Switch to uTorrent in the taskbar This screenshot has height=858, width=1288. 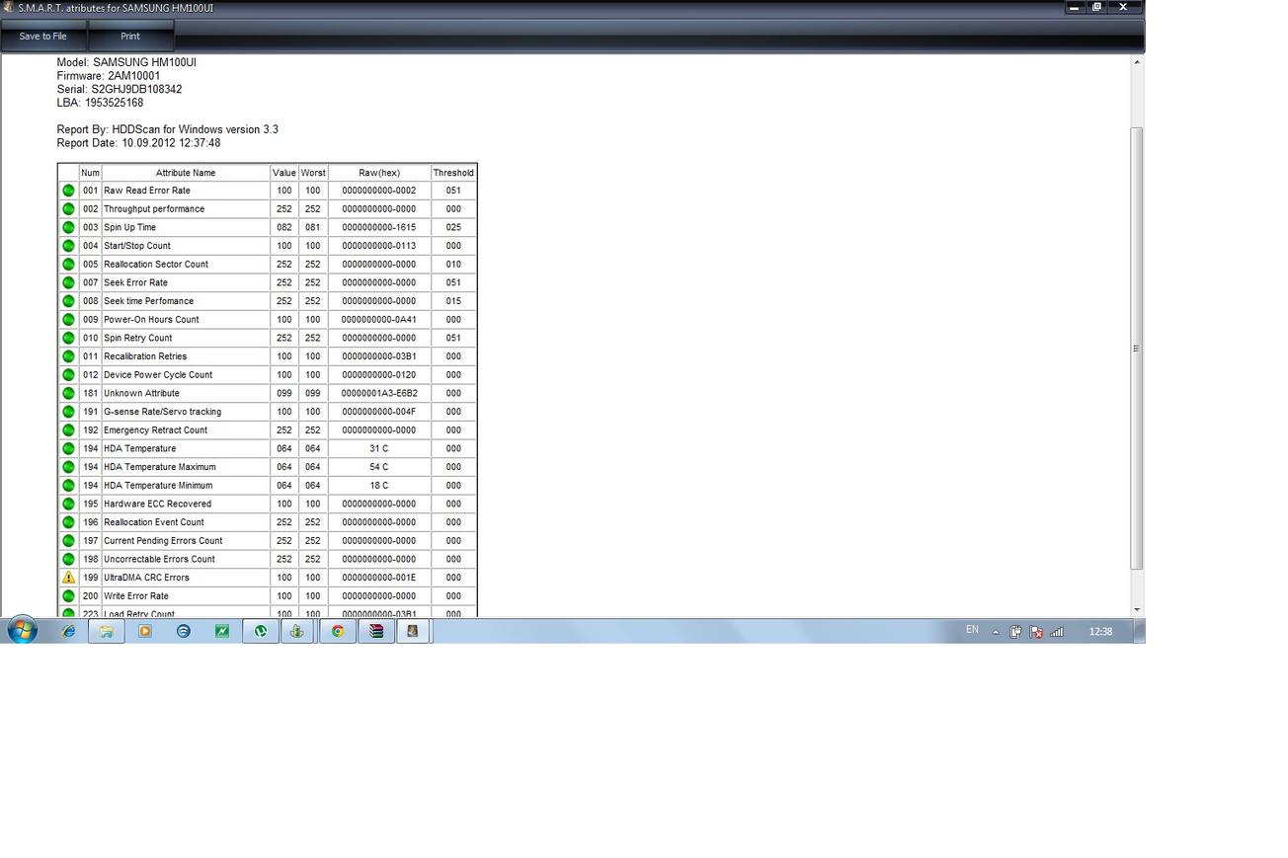(261, 631)
